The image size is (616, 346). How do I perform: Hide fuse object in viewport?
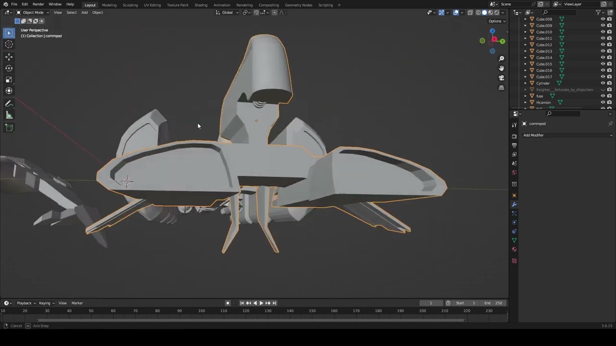pyautogui.click(x=603, y=96)
